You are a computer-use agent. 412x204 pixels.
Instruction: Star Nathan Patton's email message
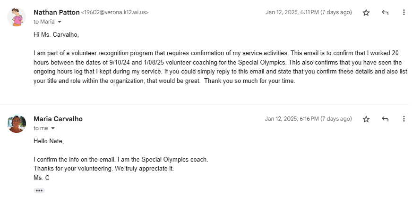pos(366,13)
